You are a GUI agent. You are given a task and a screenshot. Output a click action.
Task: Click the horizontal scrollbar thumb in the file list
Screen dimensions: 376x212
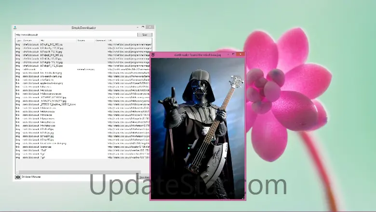[x=79, y=172]
